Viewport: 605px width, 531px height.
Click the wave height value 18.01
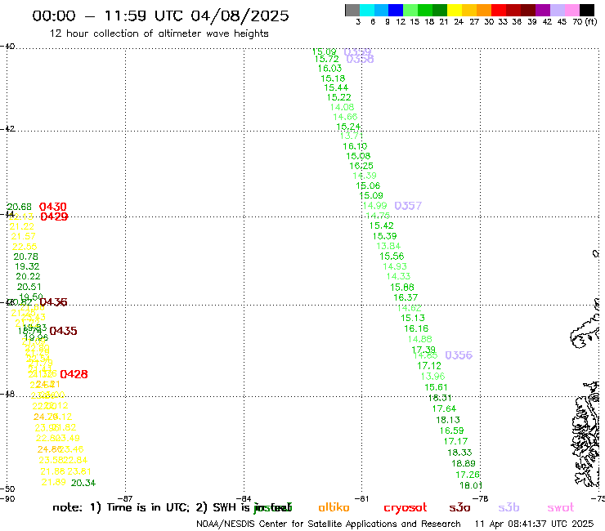470,485
